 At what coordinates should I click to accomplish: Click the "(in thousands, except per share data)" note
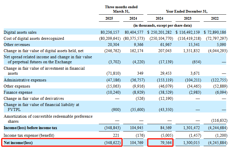163,26
